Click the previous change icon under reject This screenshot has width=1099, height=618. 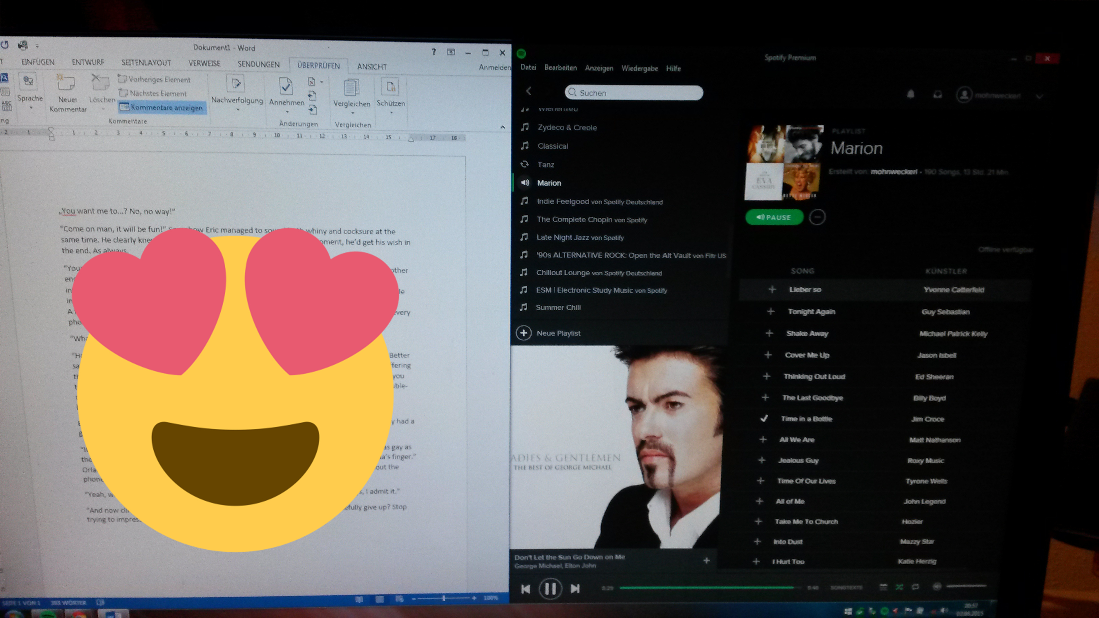312,96
